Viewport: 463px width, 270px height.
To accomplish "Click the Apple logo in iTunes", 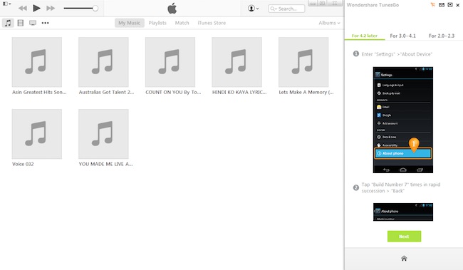I will [x=172, y=9].
